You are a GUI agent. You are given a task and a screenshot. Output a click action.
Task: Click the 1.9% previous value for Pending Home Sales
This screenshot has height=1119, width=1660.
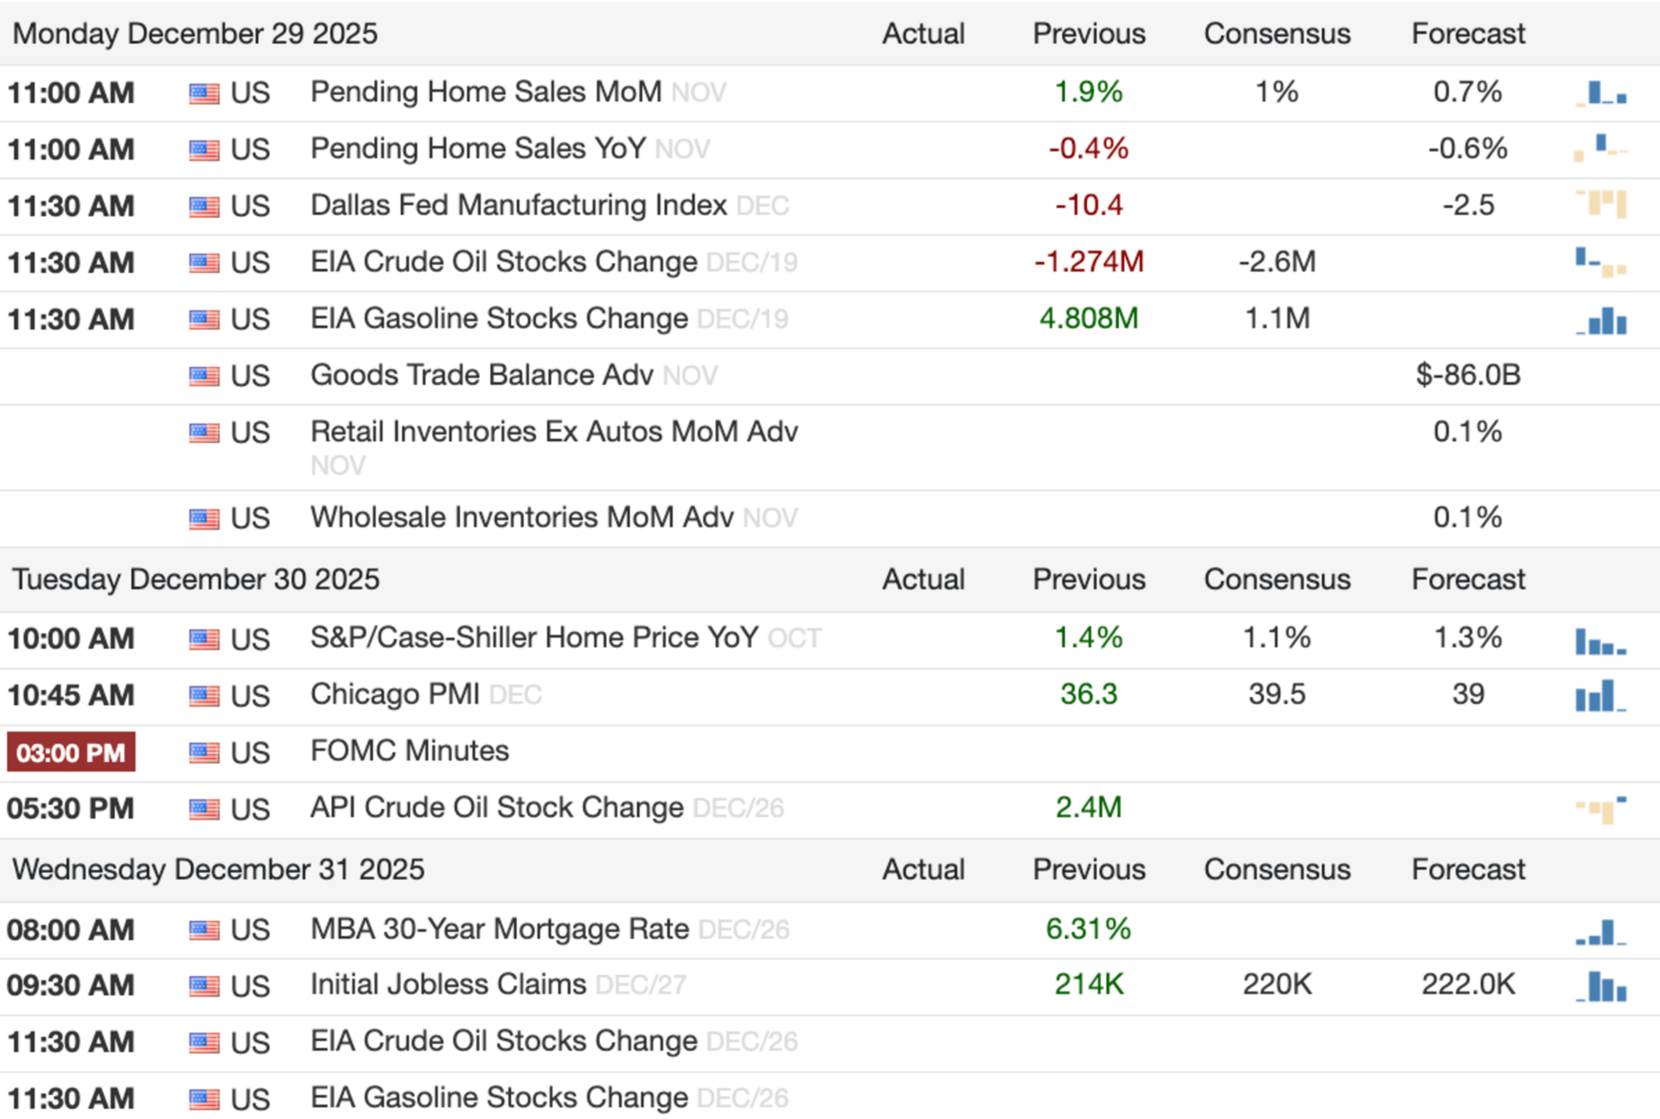coord(1088,92)
